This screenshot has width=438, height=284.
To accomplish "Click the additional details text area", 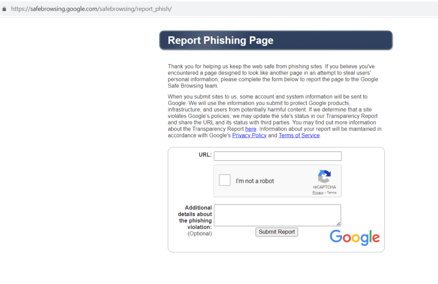I will click(277, 214).
